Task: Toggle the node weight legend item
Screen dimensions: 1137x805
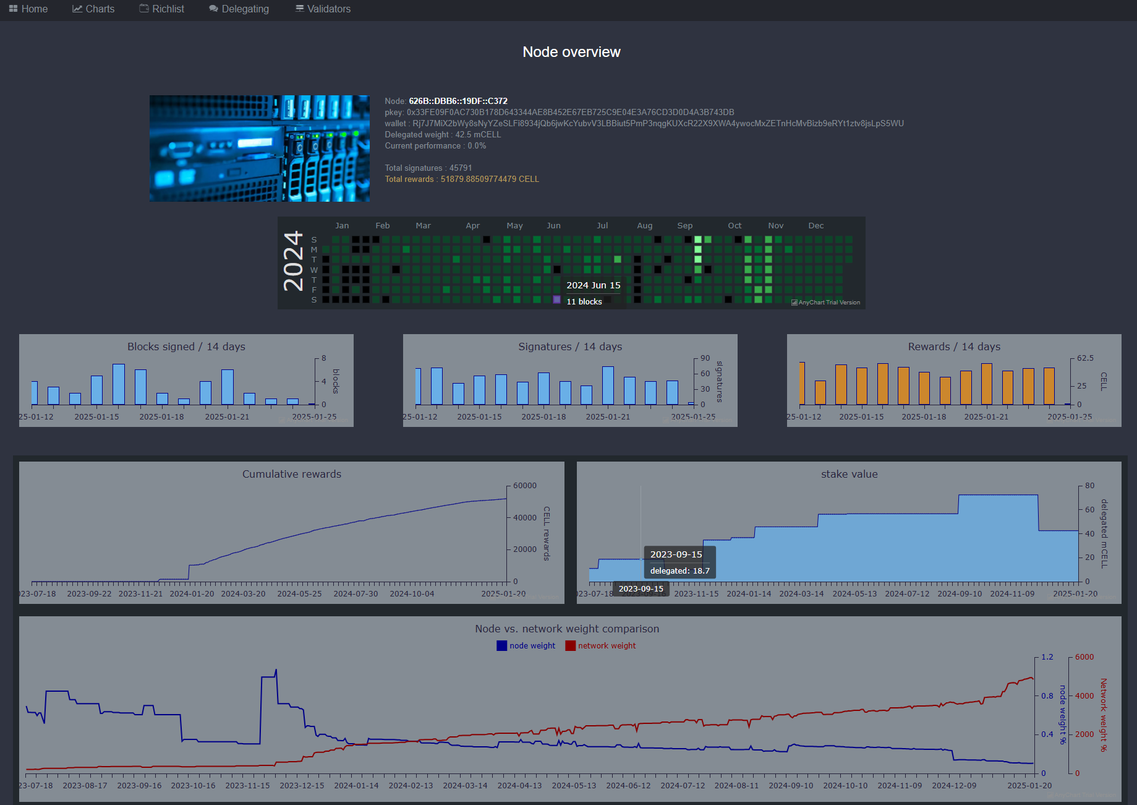Action: tap(526, 646)
